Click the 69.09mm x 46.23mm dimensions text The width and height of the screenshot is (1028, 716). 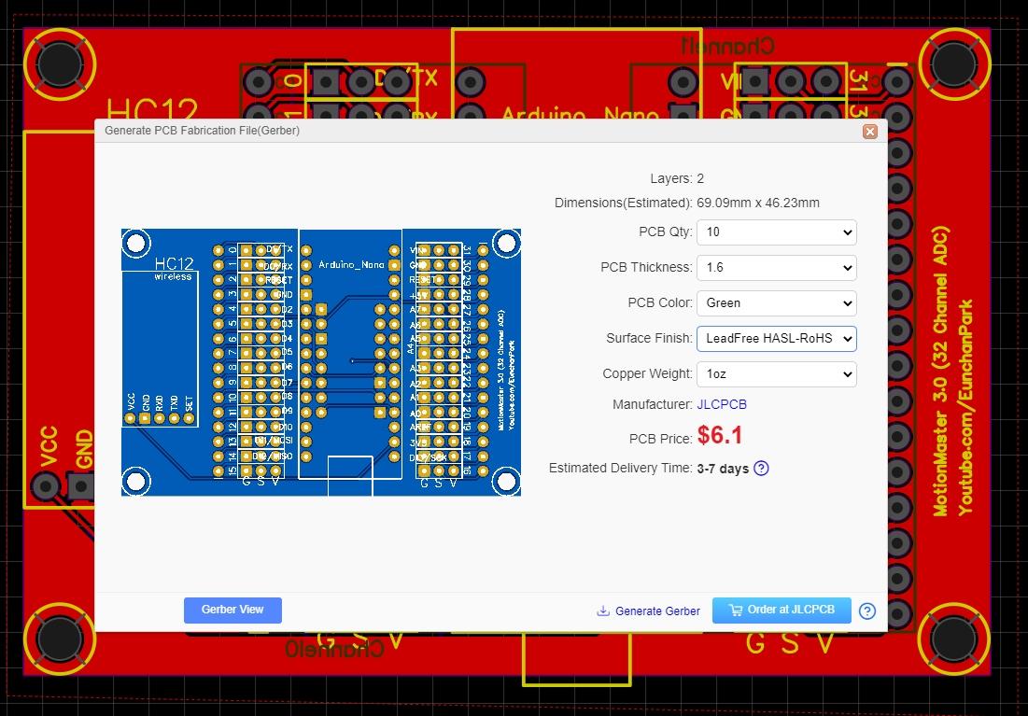(758, 203)
